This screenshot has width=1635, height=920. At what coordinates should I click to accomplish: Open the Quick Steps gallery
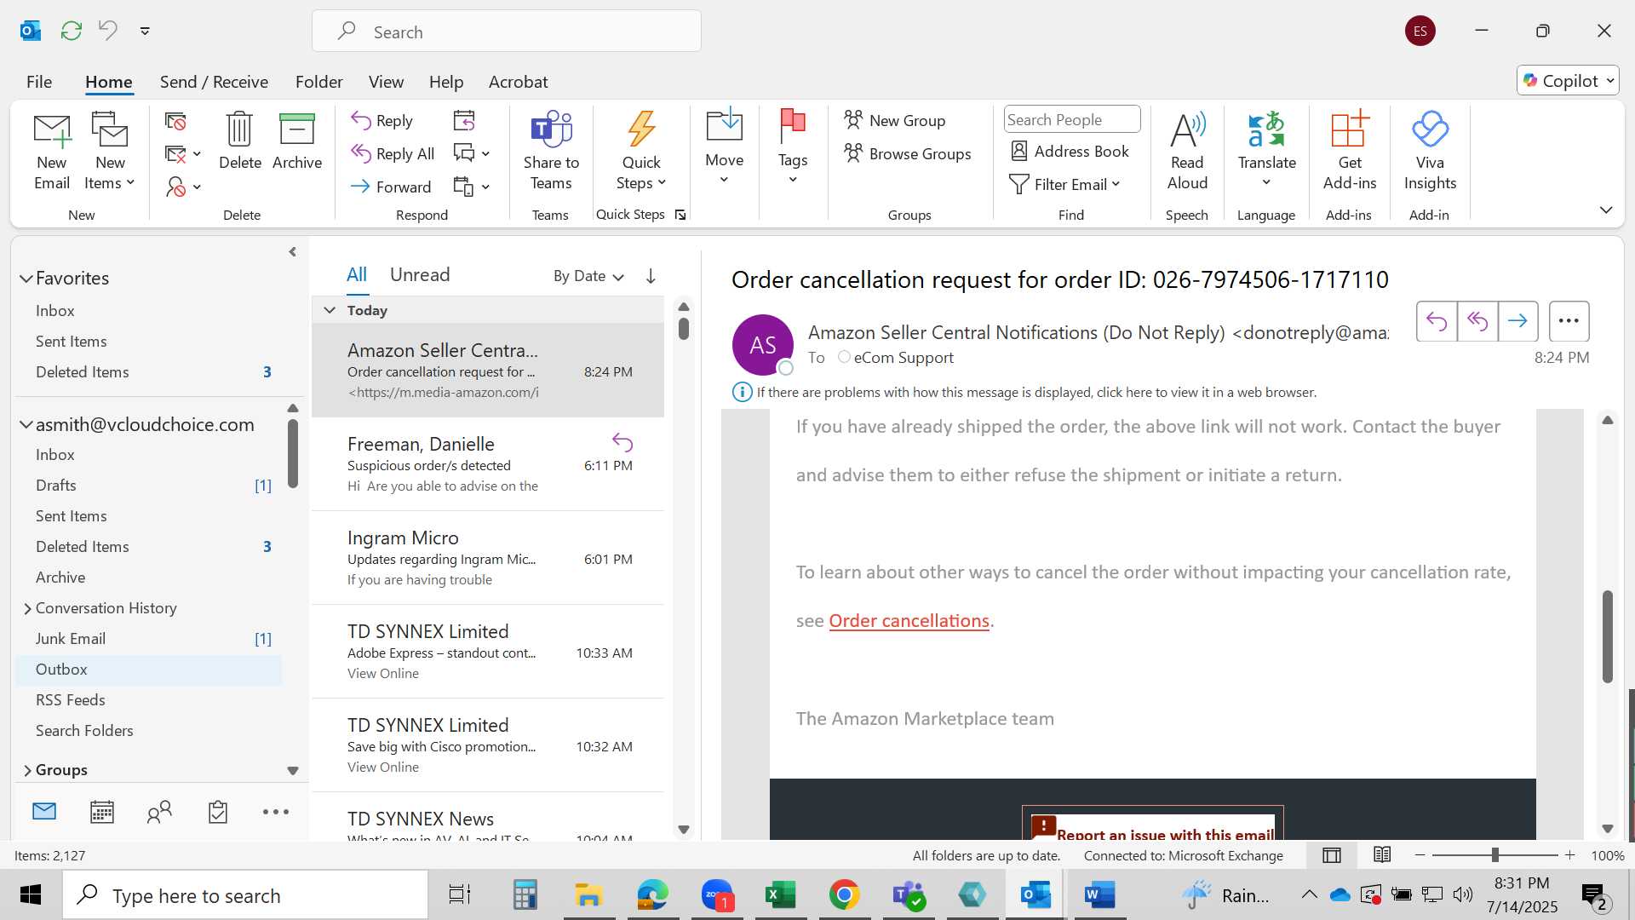coord(641,152)
